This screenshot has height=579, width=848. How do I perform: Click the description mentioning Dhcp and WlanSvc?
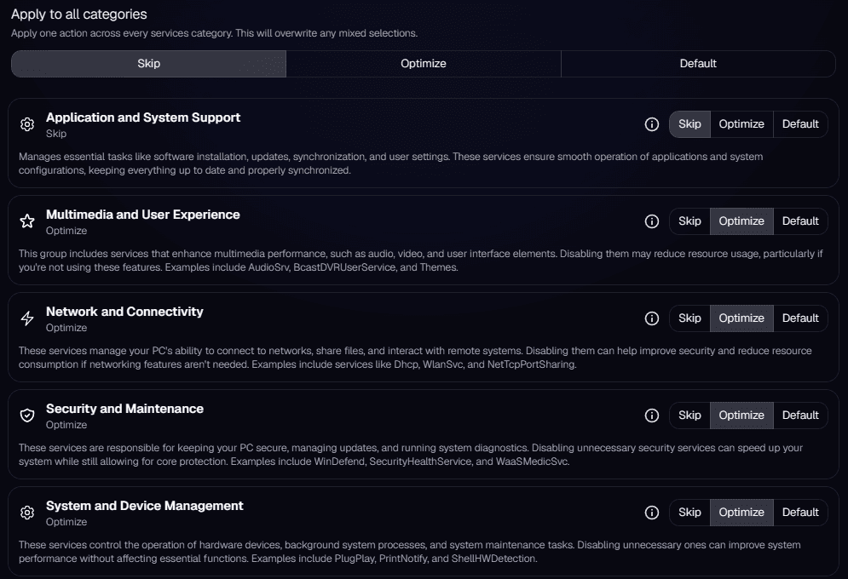click(415, 358)
